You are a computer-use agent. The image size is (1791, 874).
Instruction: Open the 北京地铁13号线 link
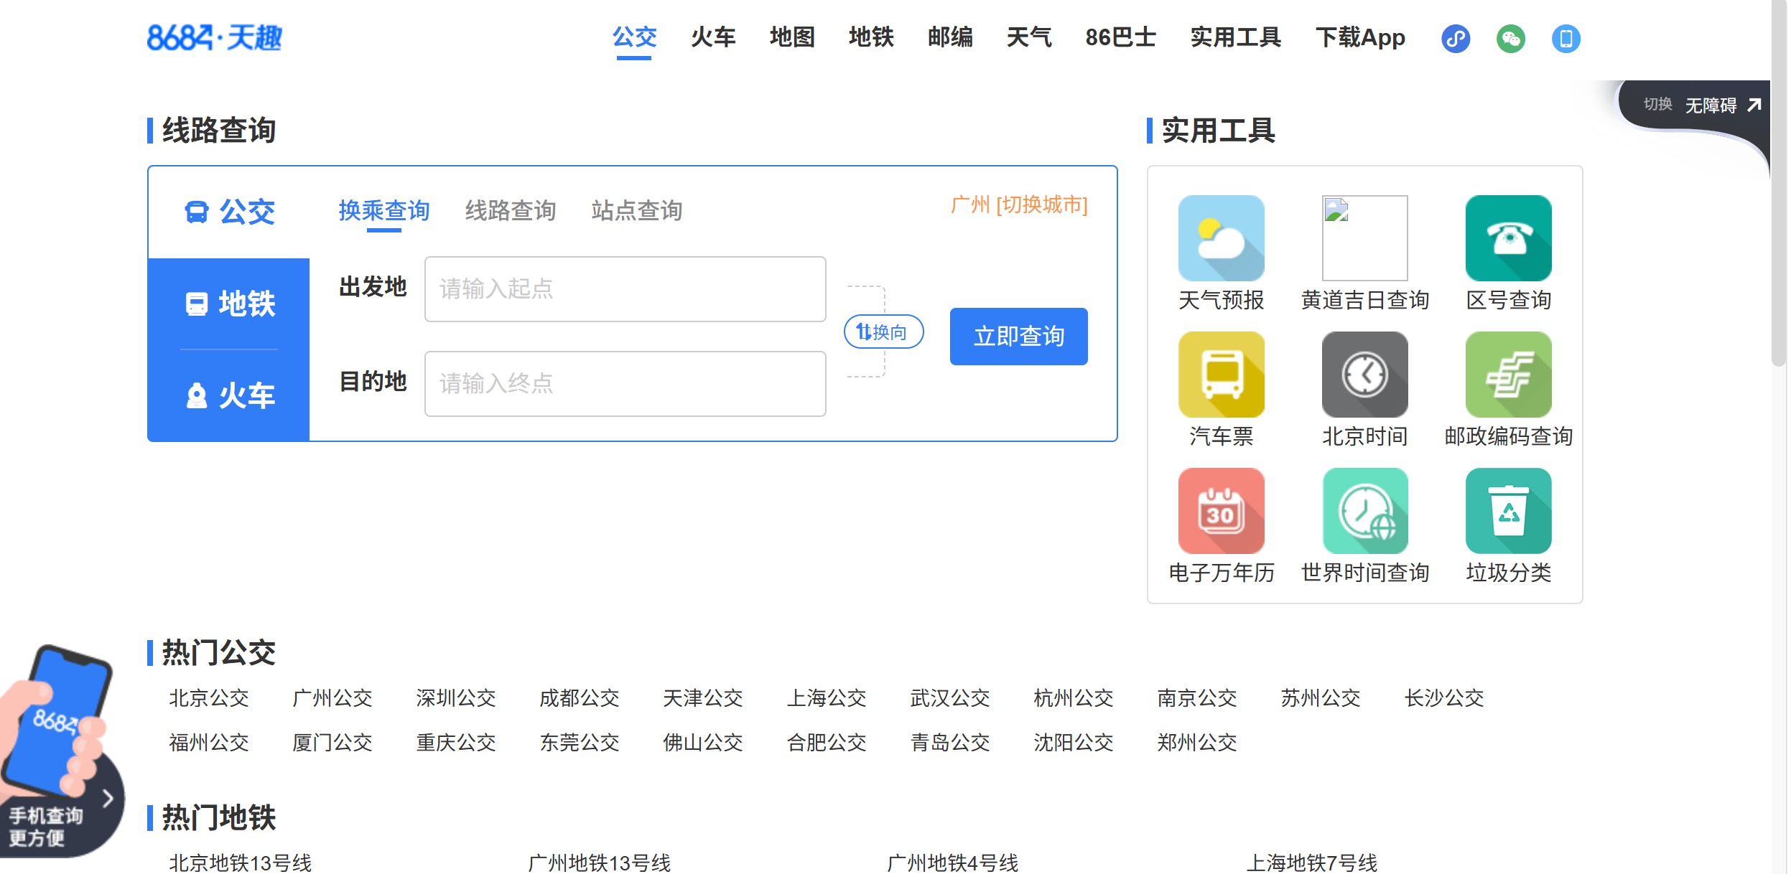coord(241,863)
